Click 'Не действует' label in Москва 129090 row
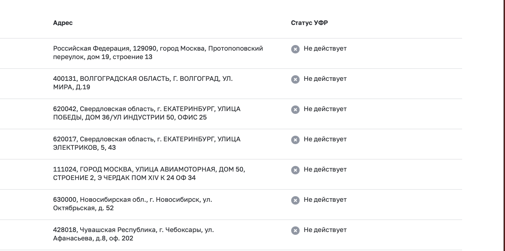This screenshot has width=505, height=251. pyautogui.click(x=325, y=49)
